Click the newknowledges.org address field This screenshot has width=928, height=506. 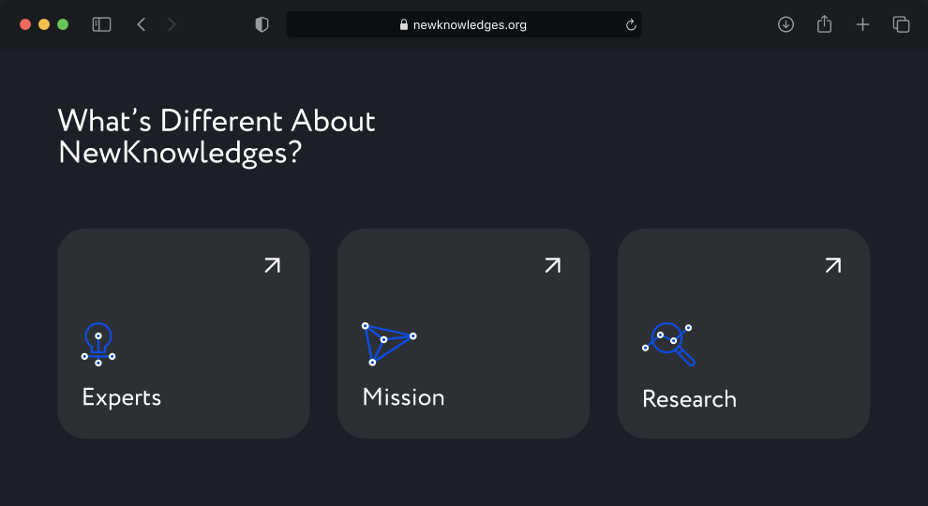tap(464, 24)
